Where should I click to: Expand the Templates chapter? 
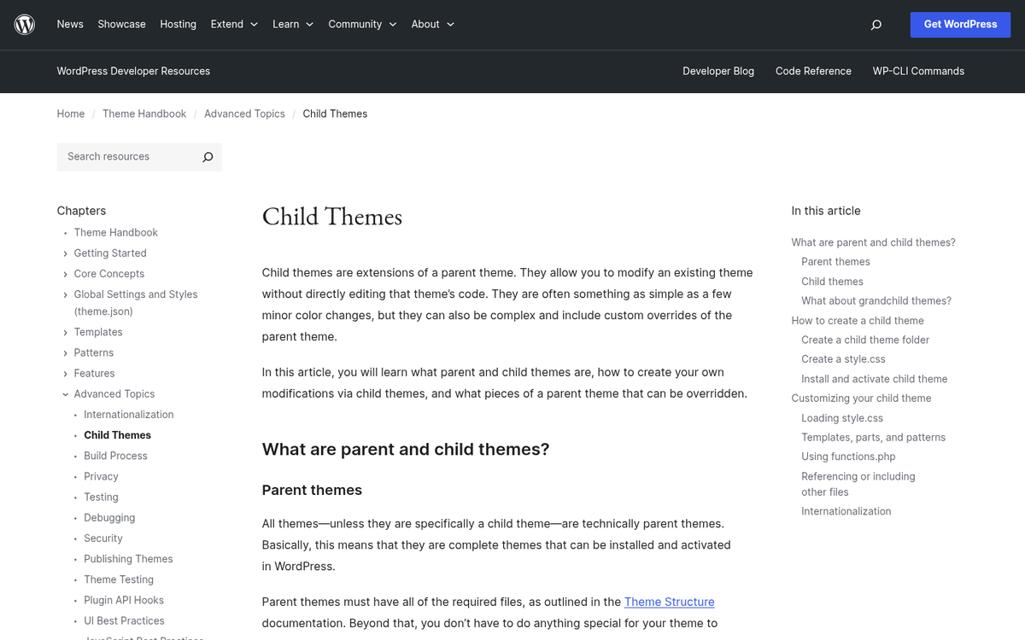pos(65,332)
